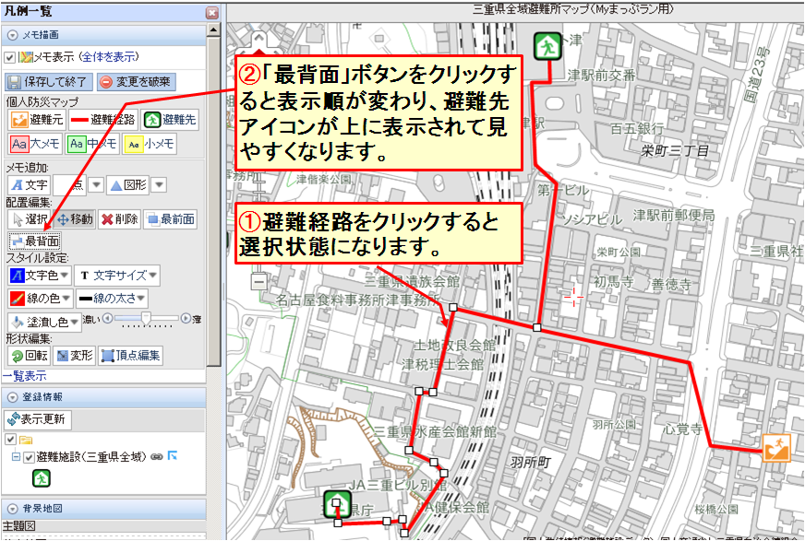Bring selection forward with 最前面
This screenshot has height=541, width=805.
[171, 219]
